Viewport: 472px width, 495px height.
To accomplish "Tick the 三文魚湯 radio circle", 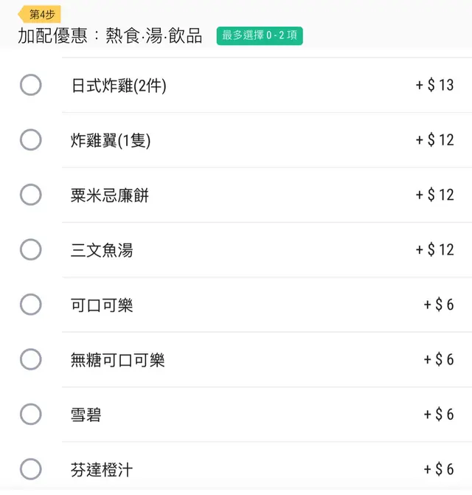I will click(x=30, y=249).
